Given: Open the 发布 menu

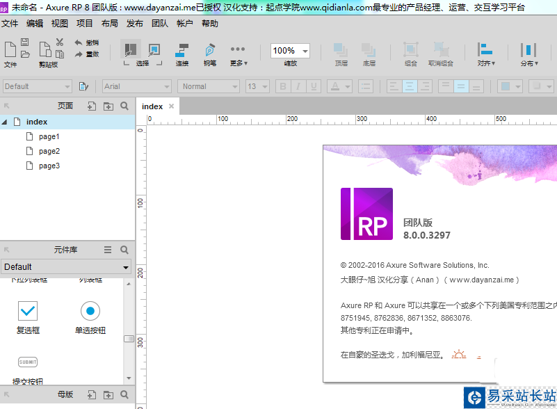Looking at the screenshot, I should point(135,24).
